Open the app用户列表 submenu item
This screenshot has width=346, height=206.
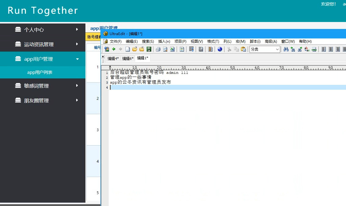point(40,72)
